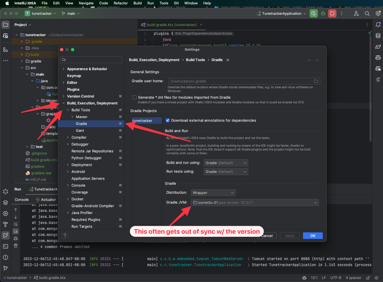Screen dimensions: 383x282
Task: Click the Debug bug icon
Action: pos(323,13)
